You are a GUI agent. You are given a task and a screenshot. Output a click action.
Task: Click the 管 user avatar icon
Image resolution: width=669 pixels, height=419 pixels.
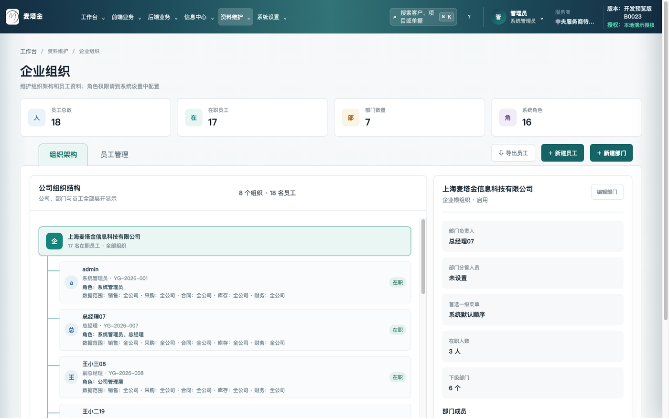point(498,17)
